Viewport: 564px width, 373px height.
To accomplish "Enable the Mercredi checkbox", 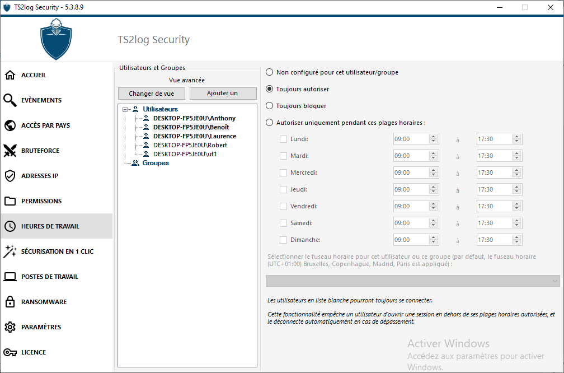I will 284,172.
